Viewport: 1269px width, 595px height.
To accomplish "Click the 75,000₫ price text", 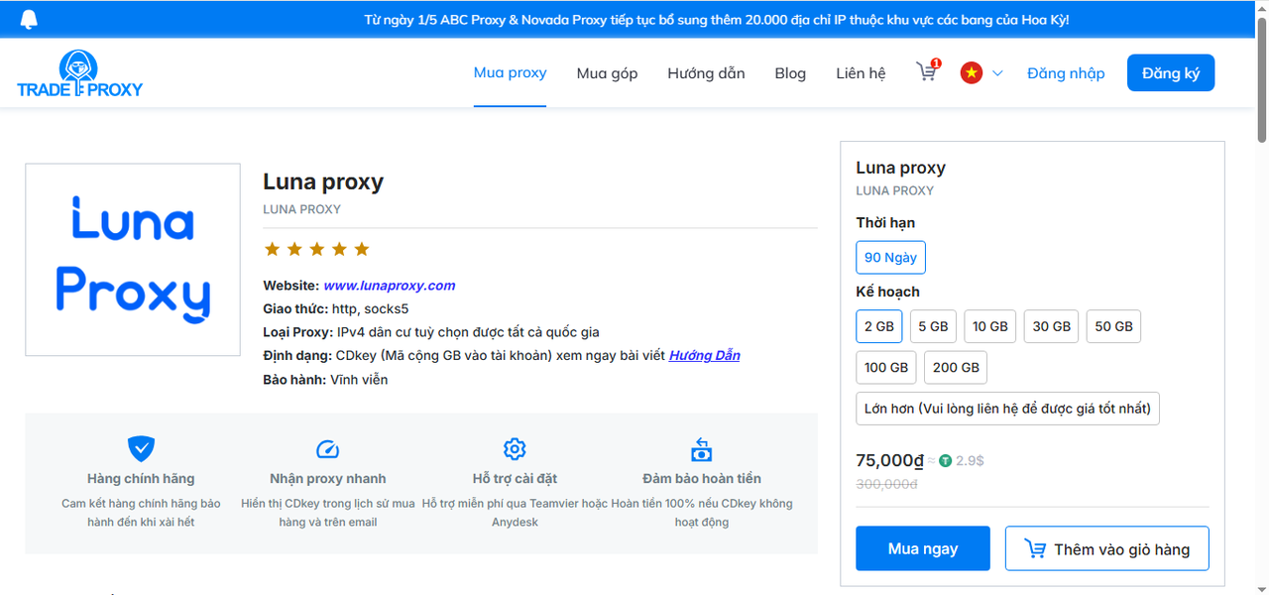I will point(889,460).
